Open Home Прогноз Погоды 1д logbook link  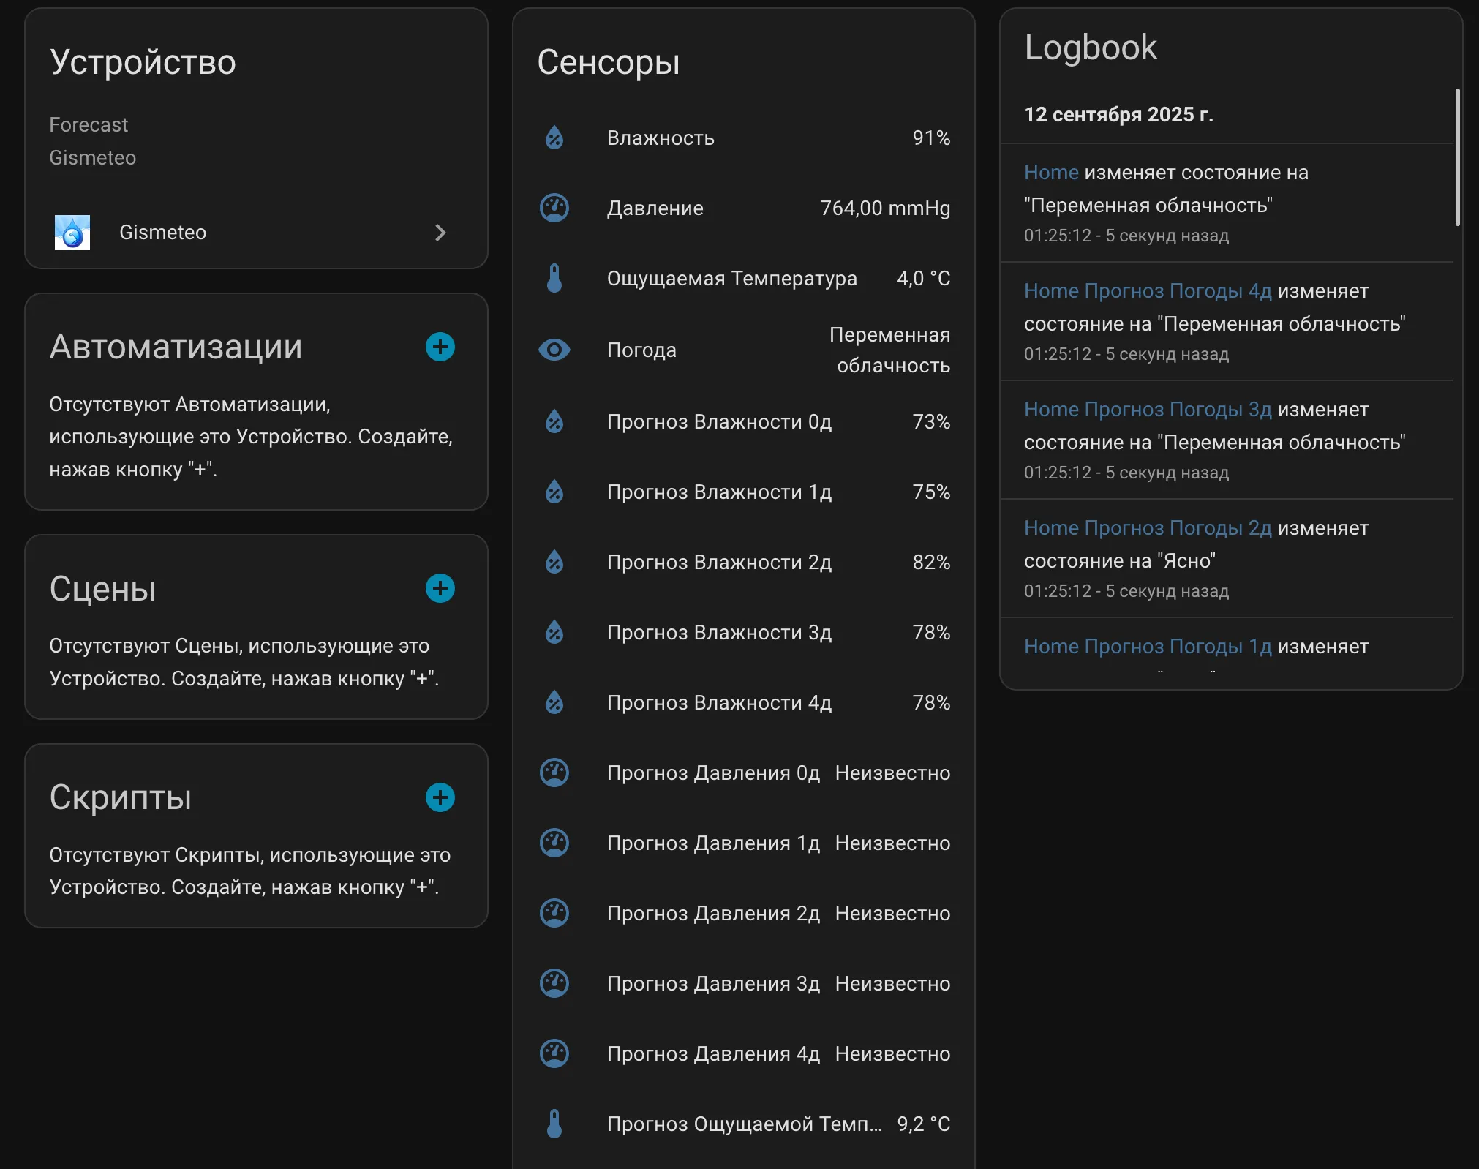[1148, 647]
